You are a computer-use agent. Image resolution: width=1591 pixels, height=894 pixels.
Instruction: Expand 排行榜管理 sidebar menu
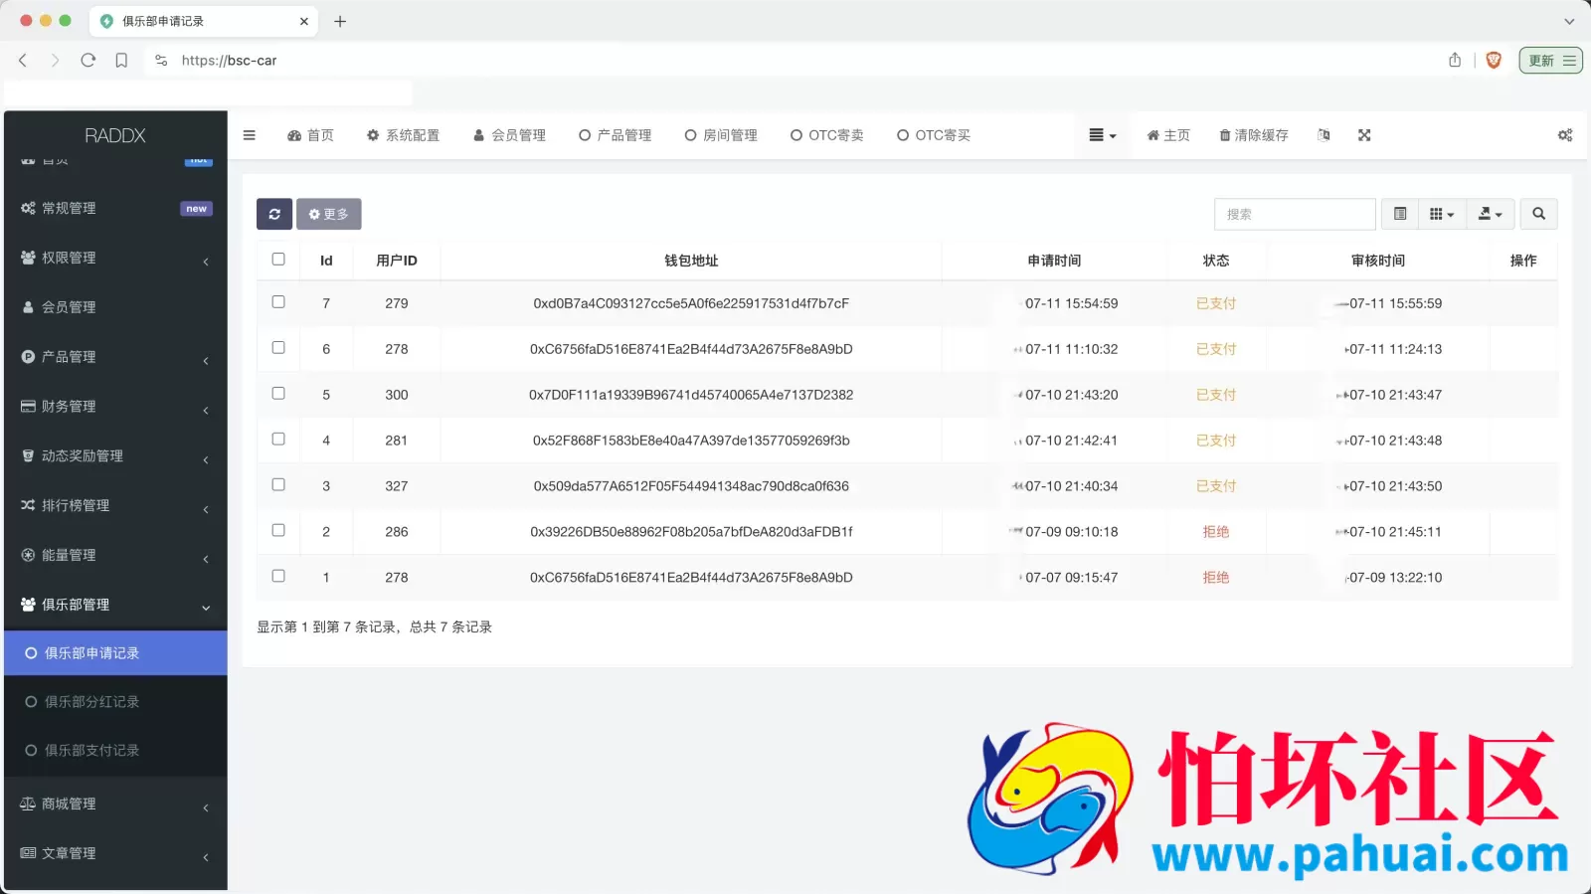[115, 506]
